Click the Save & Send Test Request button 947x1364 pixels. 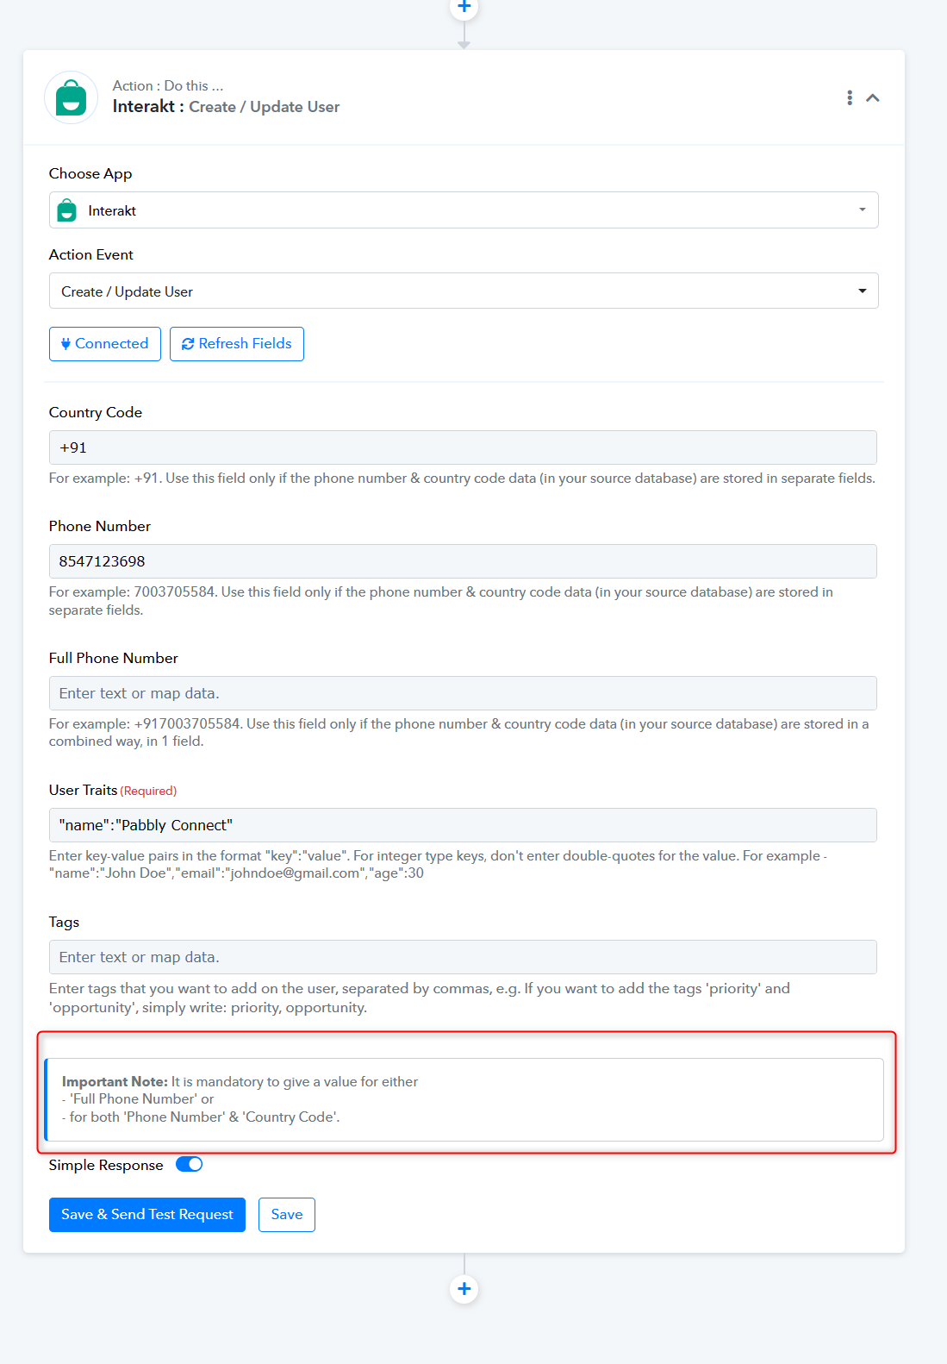click(x=147, y=1215)
